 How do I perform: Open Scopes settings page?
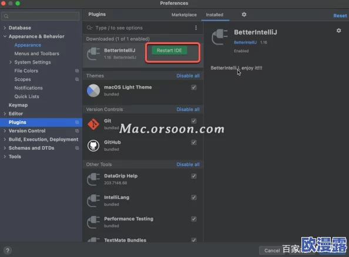pos(22,79)
